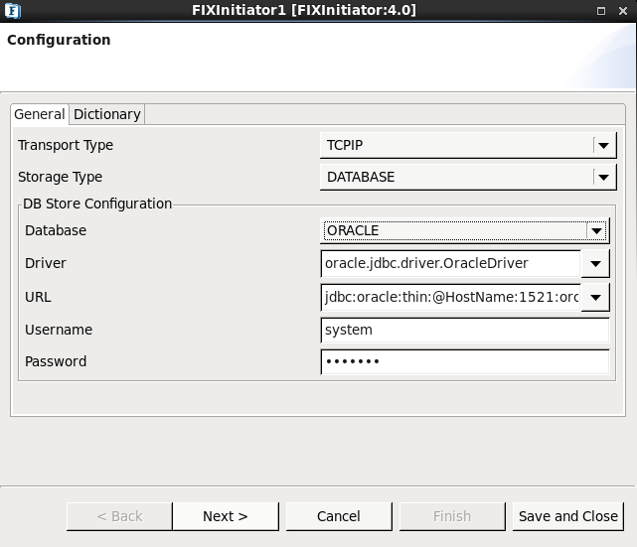Expand the Storage Type dropdown arrow
Viewport: 637px width, 547px height.
(x=603, y=177)
